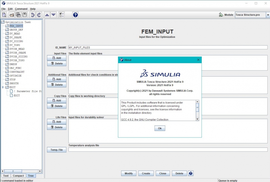Click the bottom Close button
Viewport: 270px width, 182px height.
pos(163,173)
